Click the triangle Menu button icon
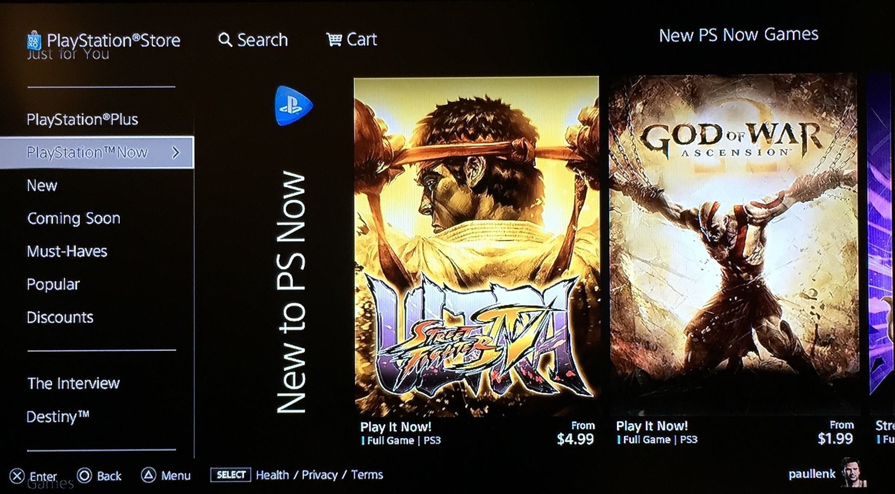Viewport: 895px width, 494px height. (148, 475)
